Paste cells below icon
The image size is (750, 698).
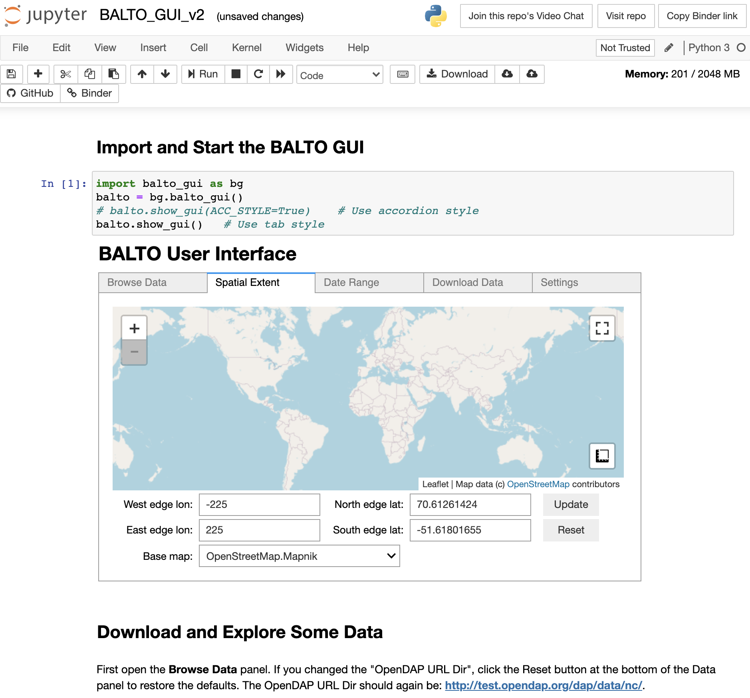pyautogui.click(x=114, y=74)
